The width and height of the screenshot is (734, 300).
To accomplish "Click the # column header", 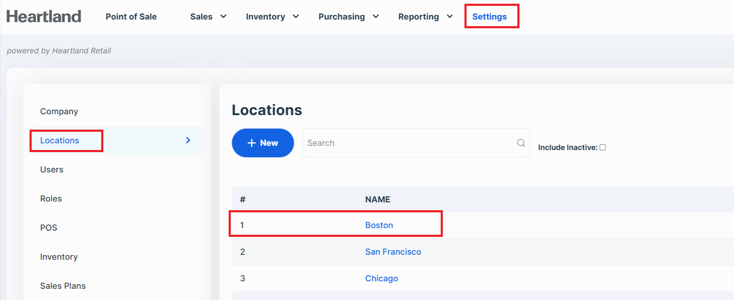I will 243,199.
